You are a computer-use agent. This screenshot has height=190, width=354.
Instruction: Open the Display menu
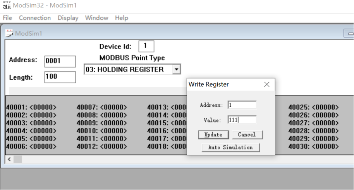click(68, 18)
